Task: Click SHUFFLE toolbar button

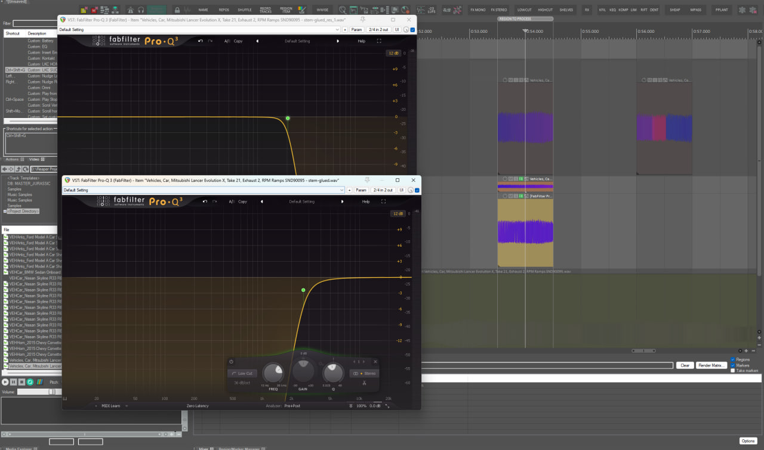Action: (x=245, y=10)
